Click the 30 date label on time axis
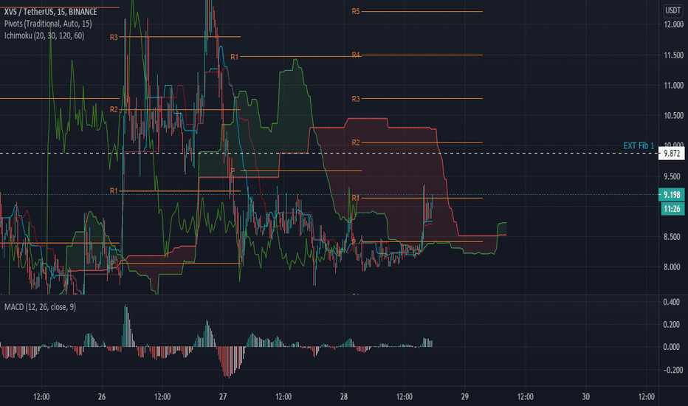Viewport: 688px width, 406px height. coord(586,397)
